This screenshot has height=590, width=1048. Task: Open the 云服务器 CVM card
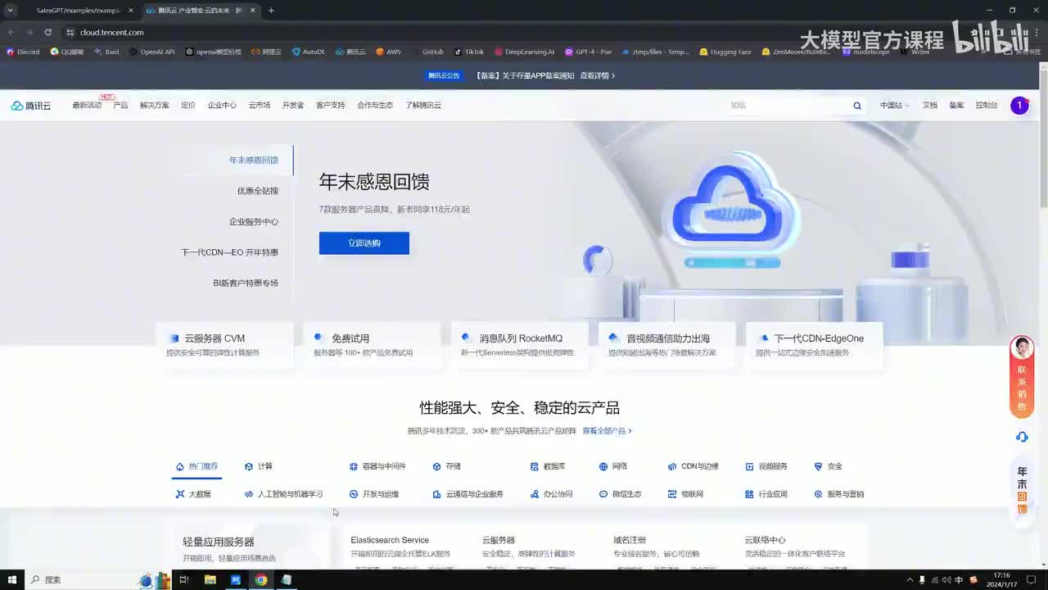224,345
